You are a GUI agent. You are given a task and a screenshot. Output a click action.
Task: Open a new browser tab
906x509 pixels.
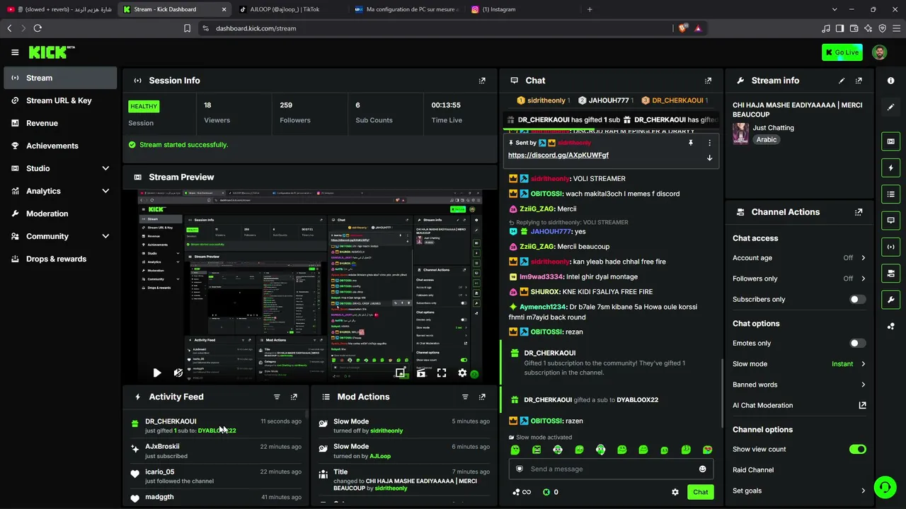(590, 9)
